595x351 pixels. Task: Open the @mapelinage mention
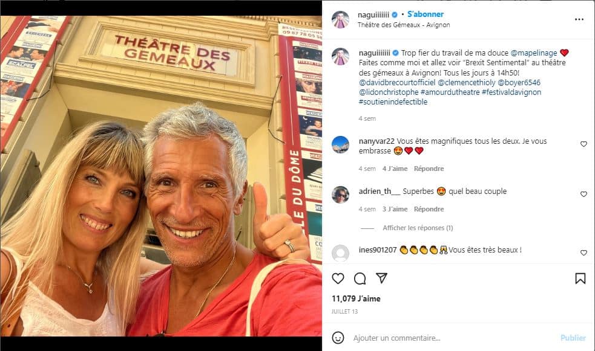click(x=533, y=53)
